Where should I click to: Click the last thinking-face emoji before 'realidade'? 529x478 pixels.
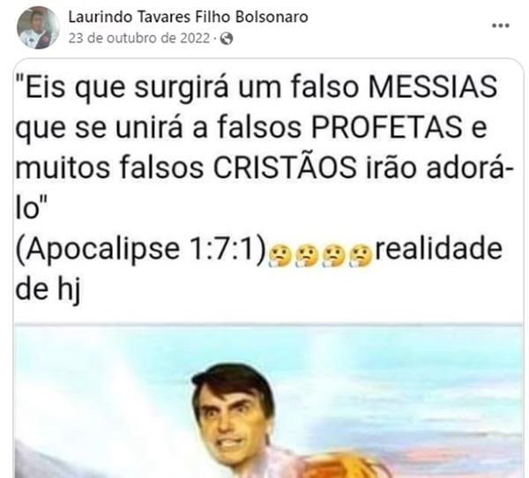pos(361,255)
